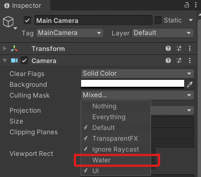The image size is (201, 177).
Task: Disable the Camera component checkbox
Action: [24, 60]
